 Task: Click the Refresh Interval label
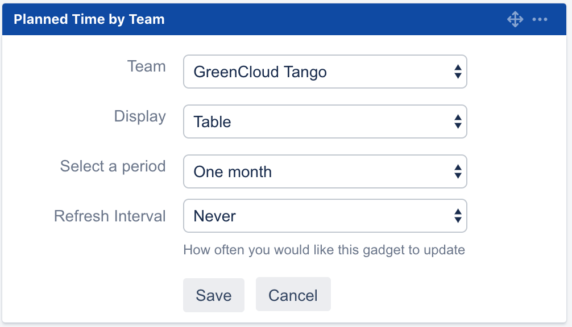[x=110, y=216]
